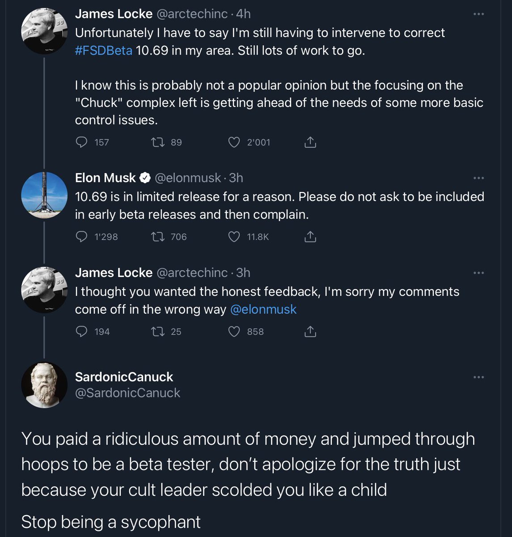Open the #FSDBeta hashtag link

coord(104,51)
